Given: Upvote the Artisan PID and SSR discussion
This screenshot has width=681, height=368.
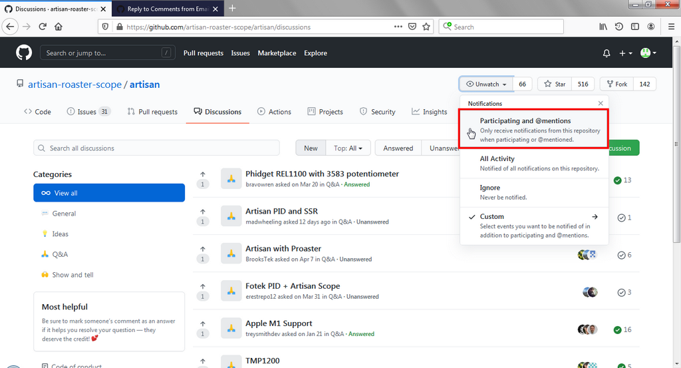Looking at the screenshot, I should pos(202,212).
